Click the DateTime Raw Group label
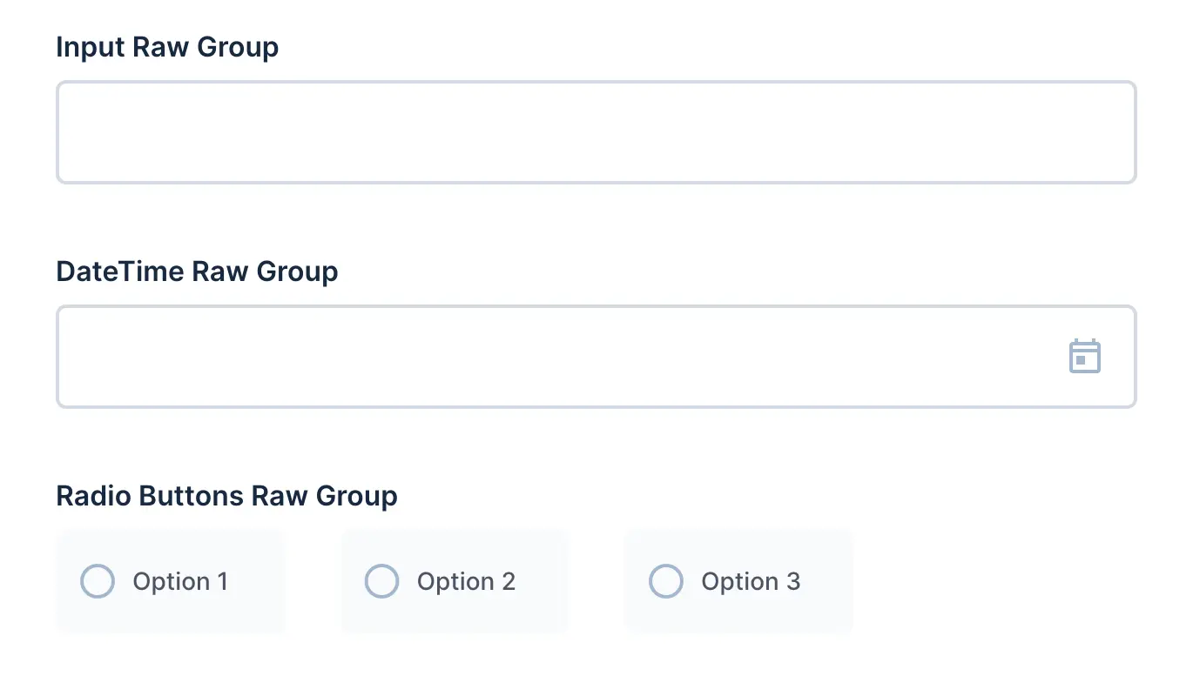This screenshot has height=676, width=1193. click(197, 271)
